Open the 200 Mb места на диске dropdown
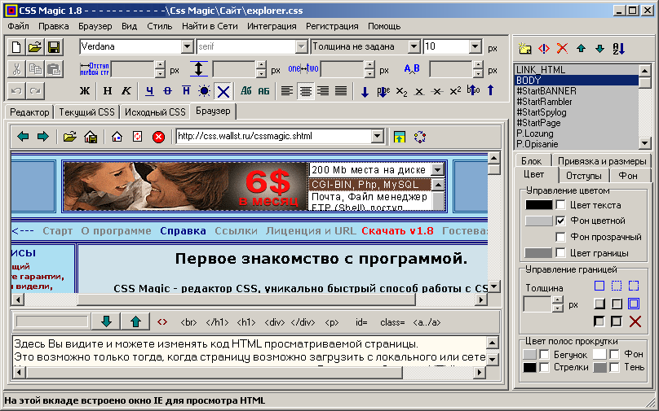This screenshot has height=411, width=659. (438, 169)
